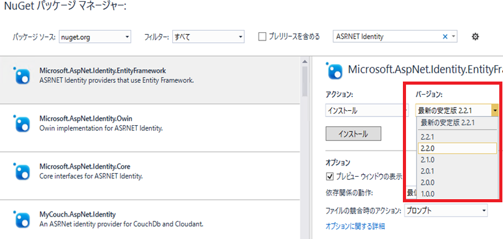
Task: Click the MyCouch.AspNet.Identity package icon
Action: pos(22,219)
